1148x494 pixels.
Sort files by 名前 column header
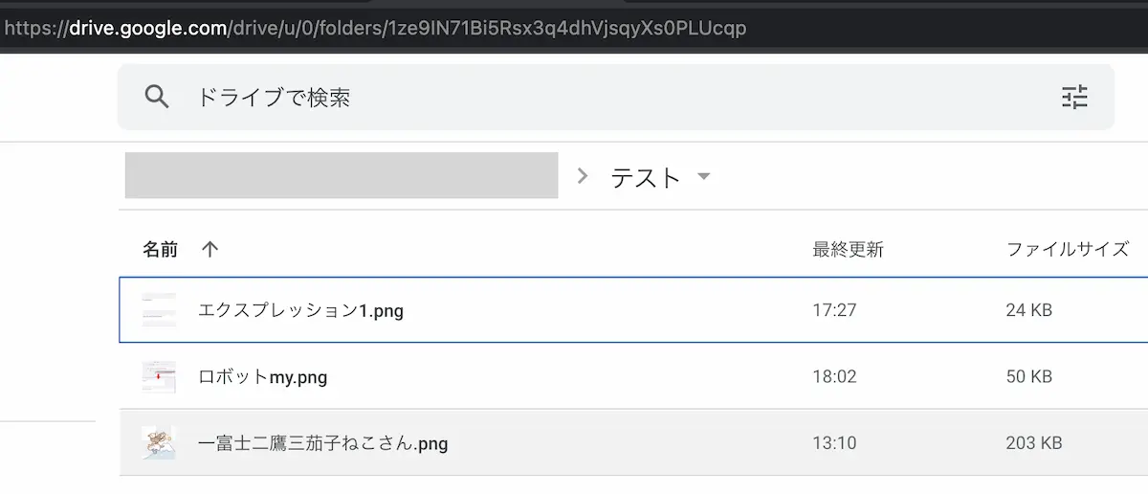[161, 250]
